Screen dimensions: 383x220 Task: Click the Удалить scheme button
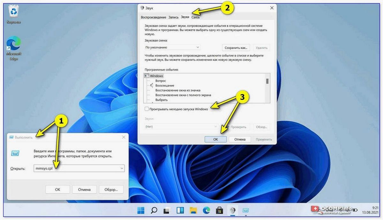coord(262,48)
